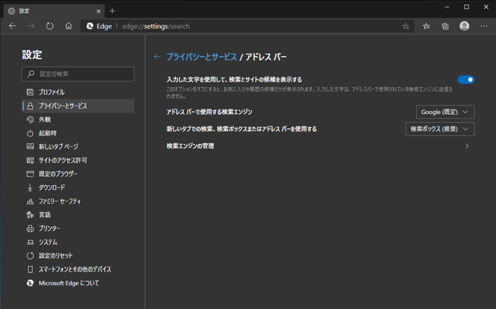The image size is (496, 309).
Task: Minimize the Edge window
Action: click(x=446, y=7)
